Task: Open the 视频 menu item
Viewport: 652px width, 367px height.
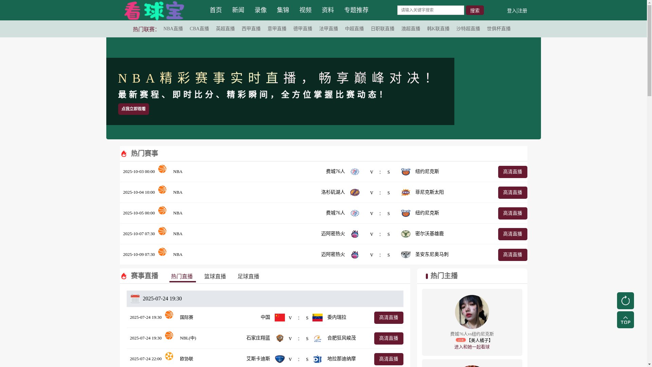Action: (x=305, y=10)
